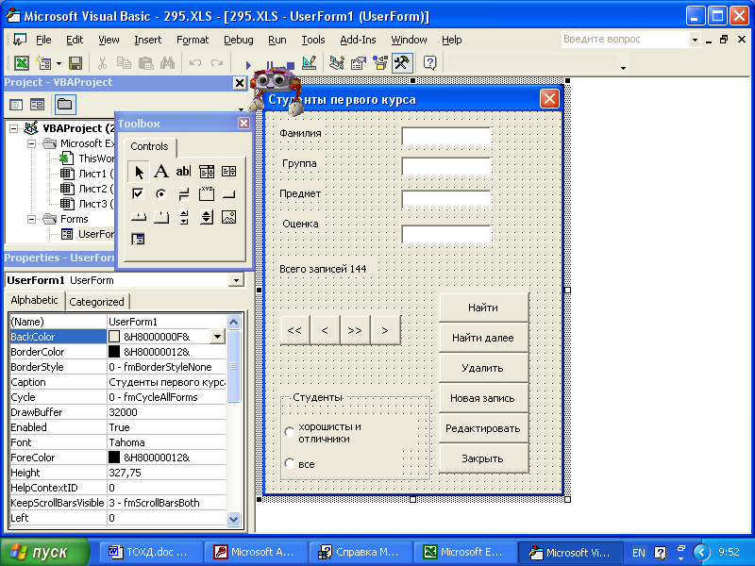Select the Image tool in Toolbox
Image resolution: width=755 pixels, height=566 pixels.
(x=229, y=217)
